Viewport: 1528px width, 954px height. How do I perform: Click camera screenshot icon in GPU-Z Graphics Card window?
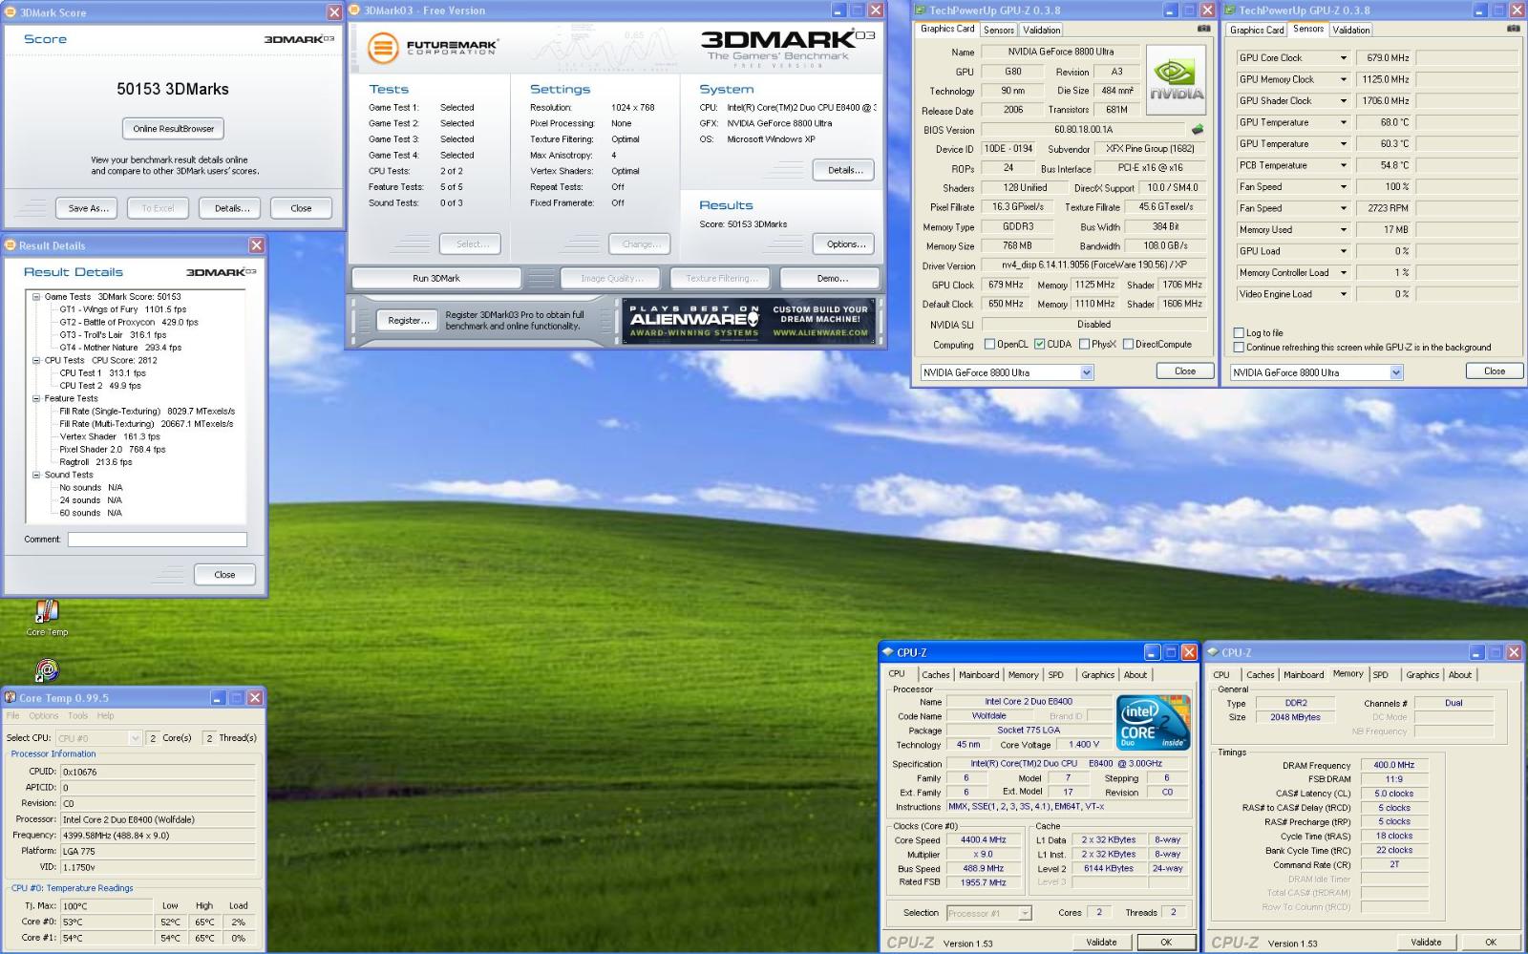(1204, 30)
